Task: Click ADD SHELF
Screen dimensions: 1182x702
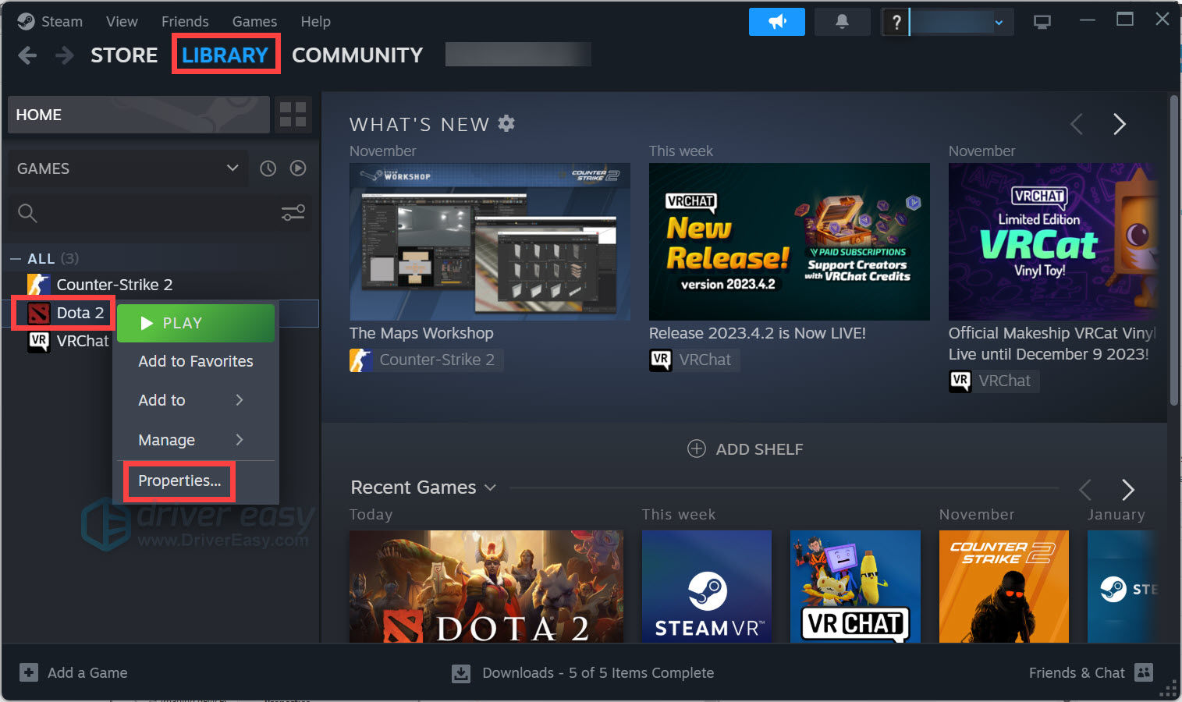Action: coord(744,448)
